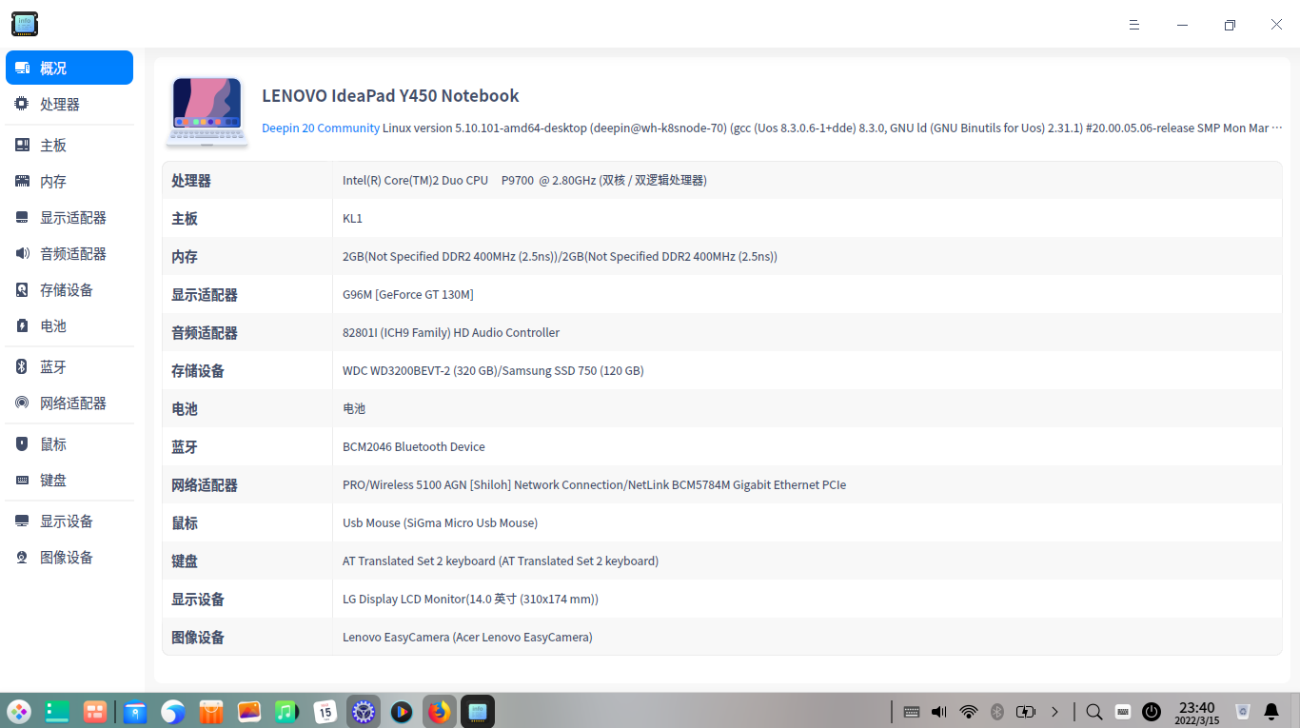This screenshot has height=728, width=1300.
Task: Open the Calendar app in the dock
Action: pyautogui.click(x=325, y=711)
